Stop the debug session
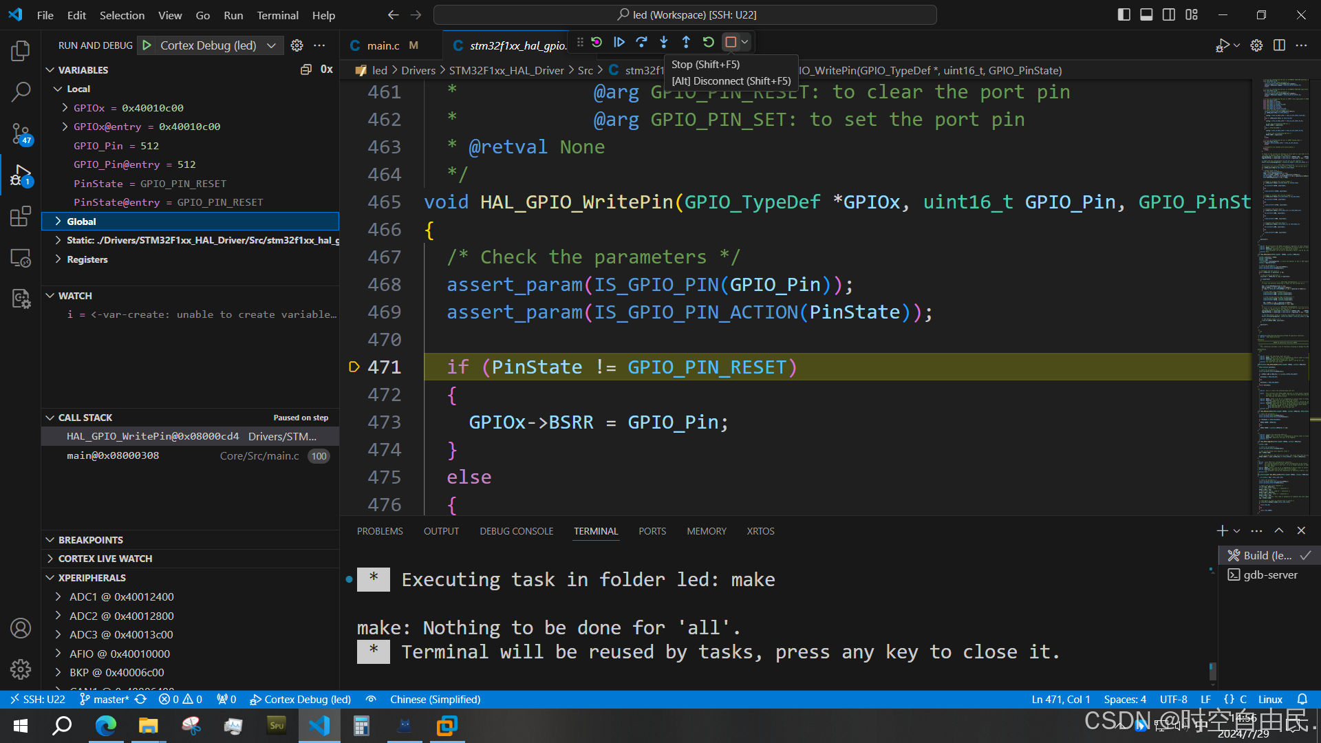The width and height of the screenshot is (1321, 743). click(x=731, y=43)
